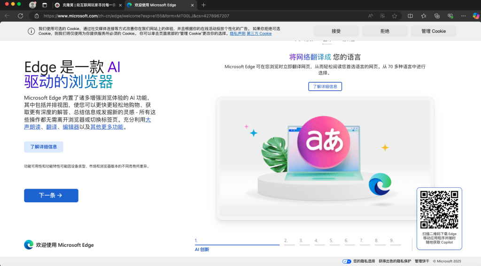Open the browser profile avatar
Viewport: 481px width, 266px height.
pos(32,5)
